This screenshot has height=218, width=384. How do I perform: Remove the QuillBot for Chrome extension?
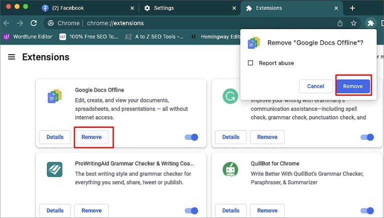[x=267, y=210]
